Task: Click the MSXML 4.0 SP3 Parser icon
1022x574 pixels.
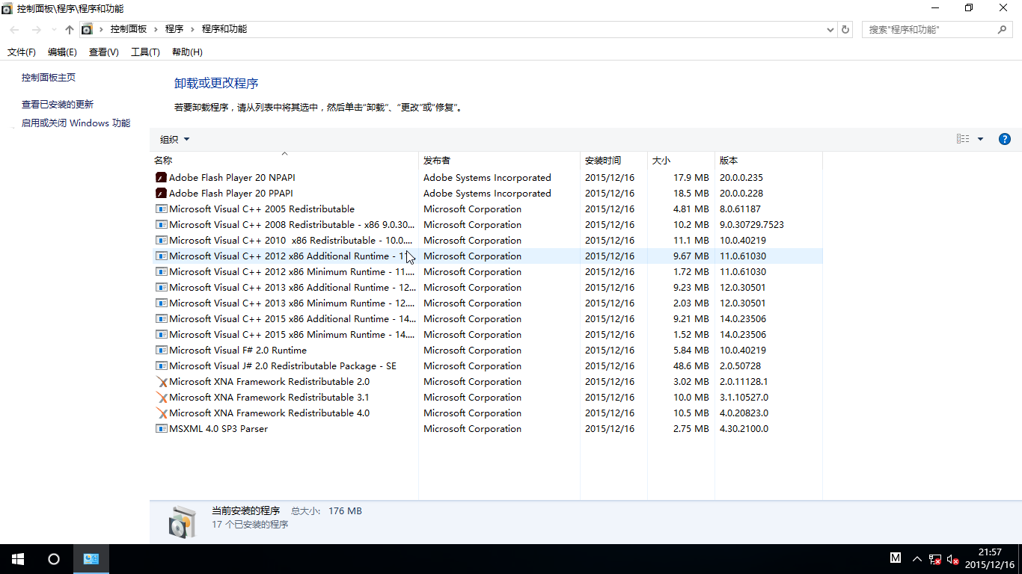Action: click(160, 428)
